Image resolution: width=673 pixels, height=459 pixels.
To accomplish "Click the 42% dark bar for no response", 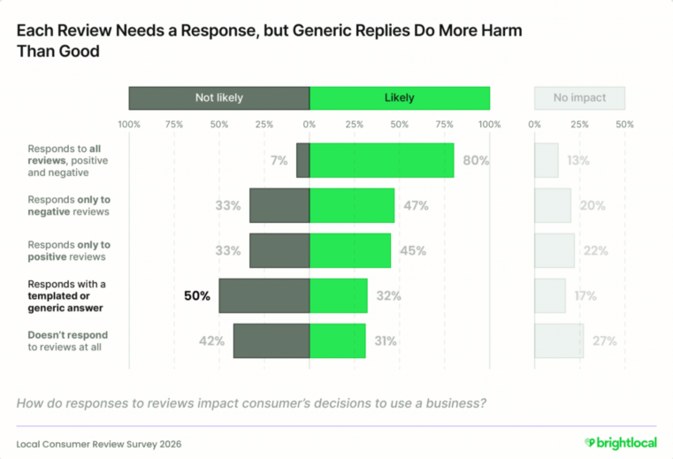I will pos(271,340).
